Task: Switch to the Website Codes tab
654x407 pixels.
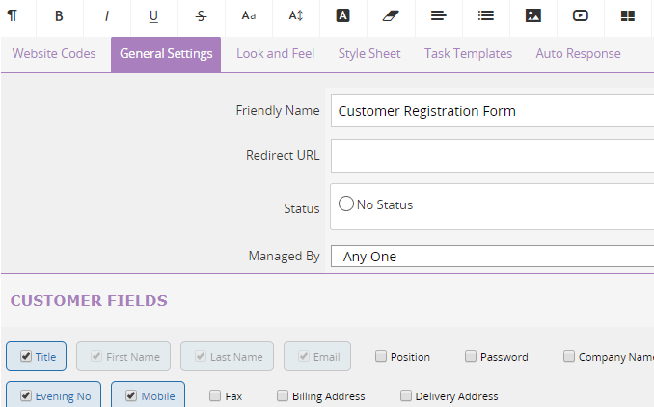Action: click(54, 53)
